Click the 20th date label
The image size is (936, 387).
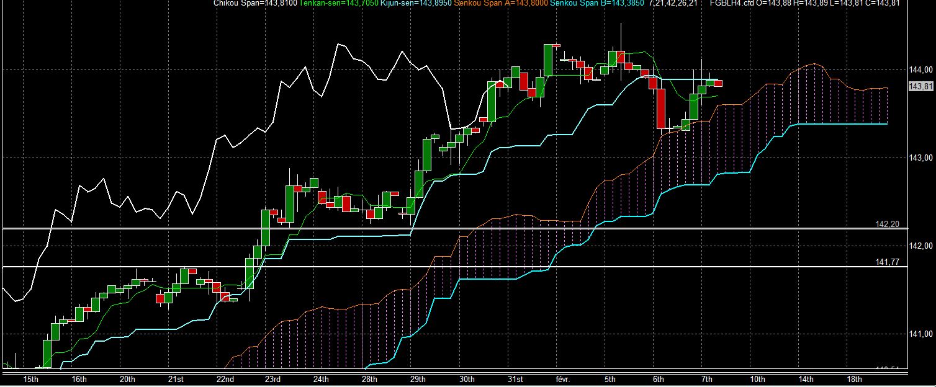127,379
